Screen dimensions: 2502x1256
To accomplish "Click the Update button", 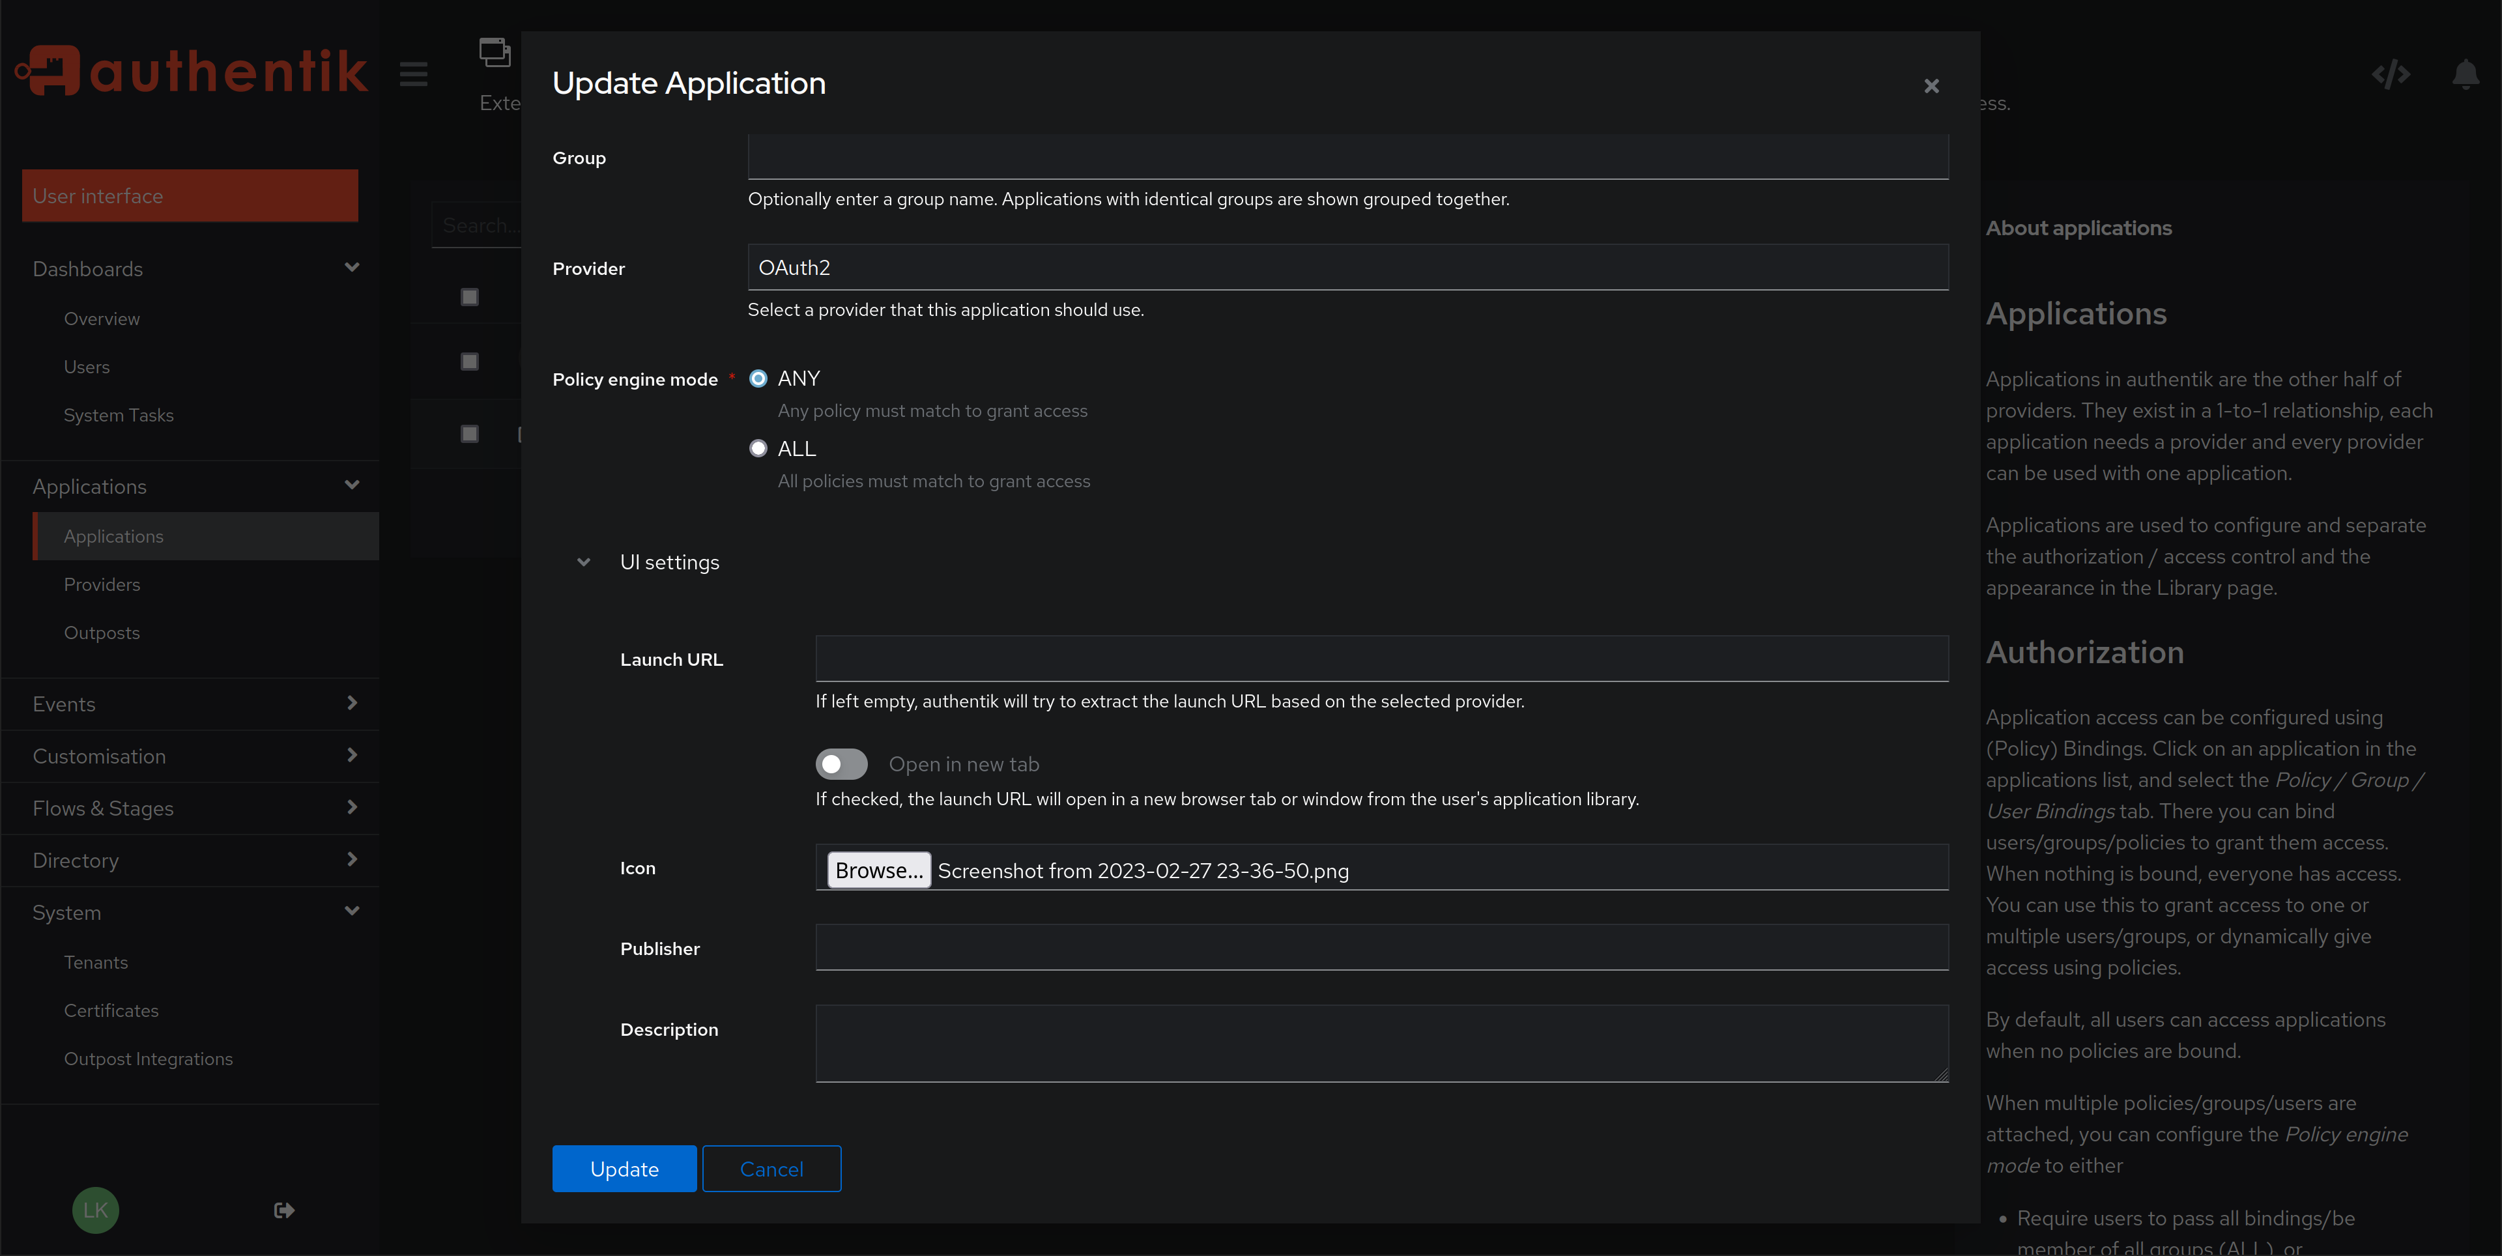I will pos(624,1169).
